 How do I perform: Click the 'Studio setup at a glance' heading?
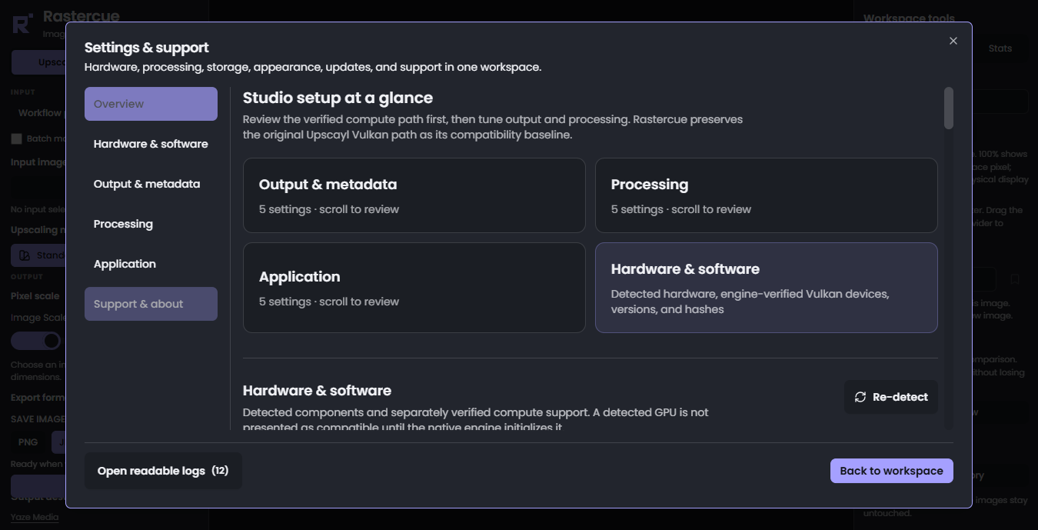point(338,98)
